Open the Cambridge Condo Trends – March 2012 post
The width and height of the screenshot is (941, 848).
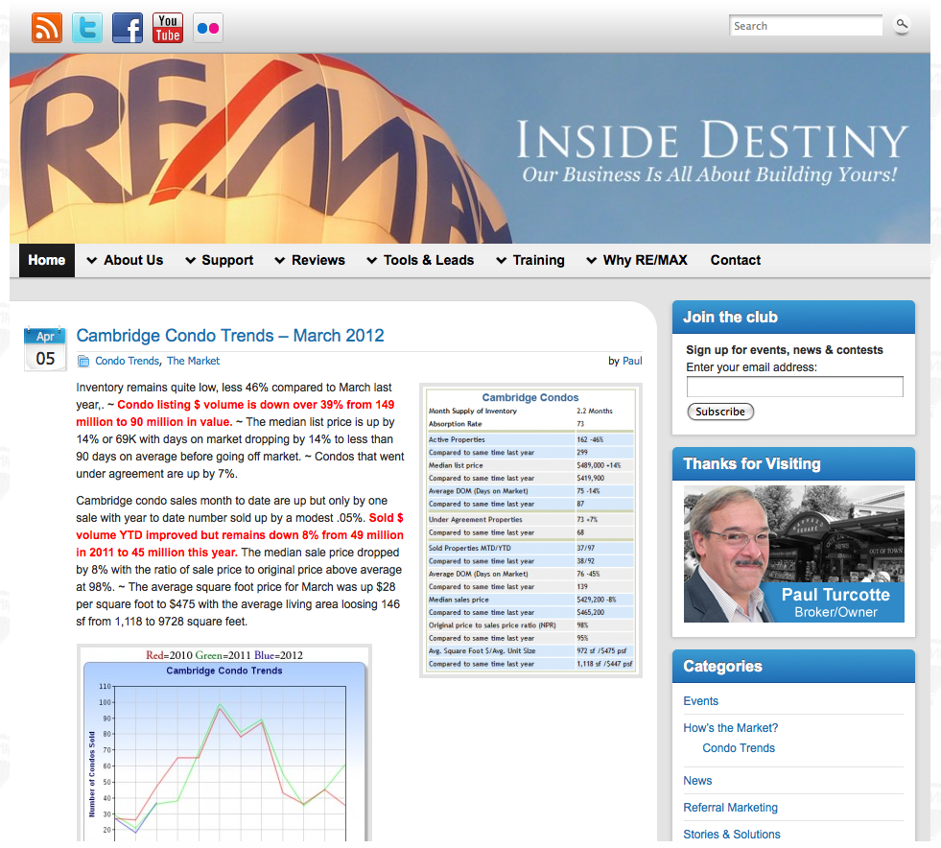tap(230, 336)
